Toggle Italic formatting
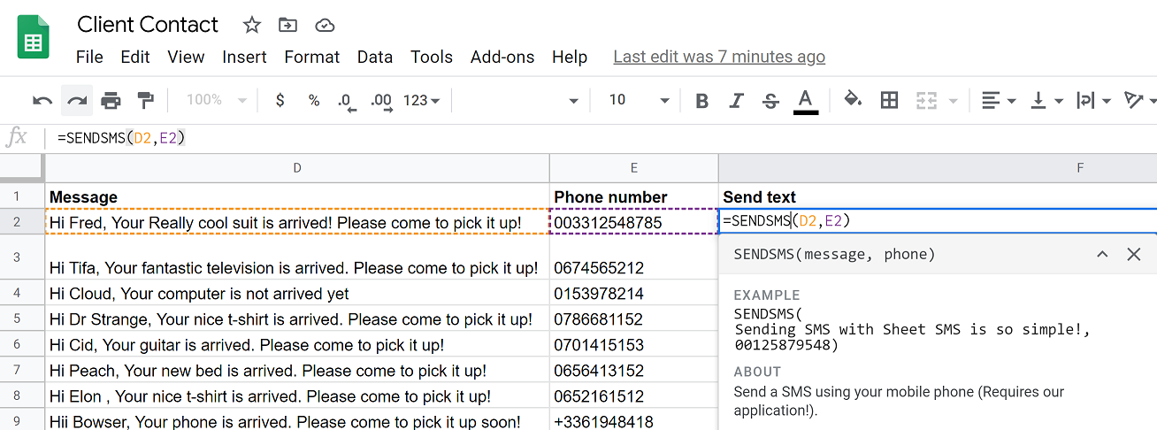This screenshot has width=1157, height=430. [x=736, y=101]
